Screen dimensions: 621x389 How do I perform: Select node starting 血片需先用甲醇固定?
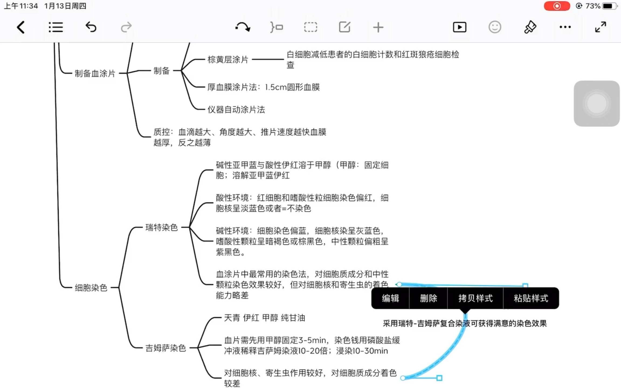click(312, 345)
